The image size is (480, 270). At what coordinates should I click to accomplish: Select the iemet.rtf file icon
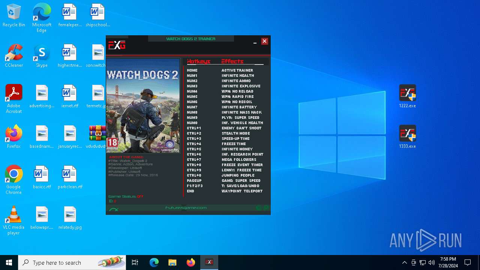(x=70, y=97)
